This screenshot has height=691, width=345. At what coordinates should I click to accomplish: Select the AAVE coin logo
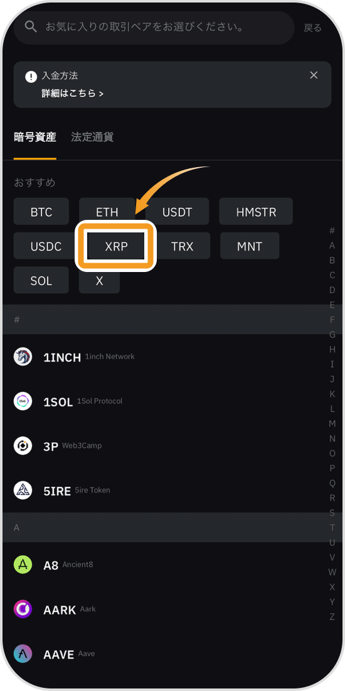tap(23, 653)
